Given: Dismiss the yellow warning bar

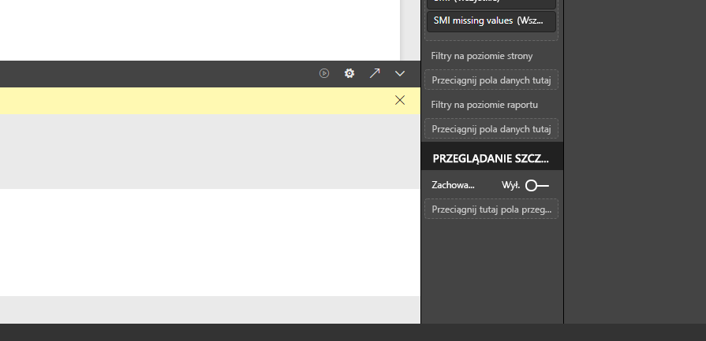Looking at the screenshot, I should click(400, 100).
